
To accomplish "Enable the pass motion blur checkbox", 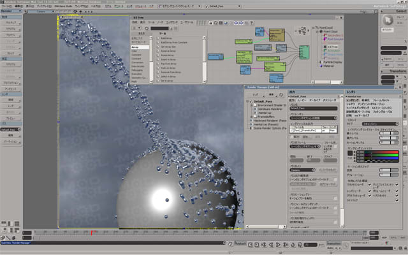I will (335, 198).
